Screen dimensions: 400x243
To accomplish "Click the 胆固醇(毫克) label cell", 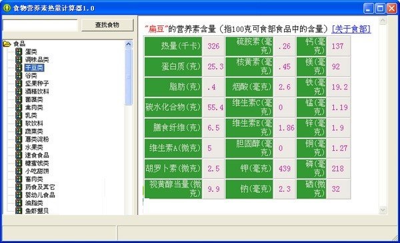I will click(x=249, y=148).
